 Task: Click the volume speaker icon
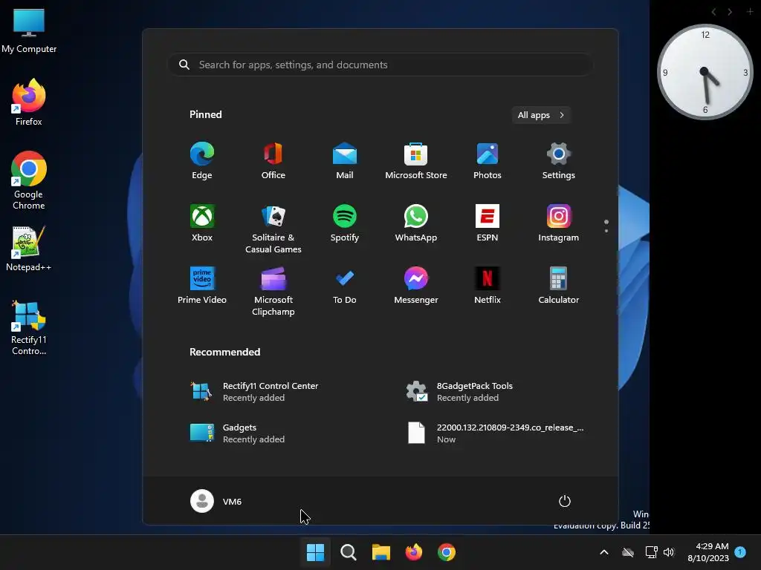(669, 552)
